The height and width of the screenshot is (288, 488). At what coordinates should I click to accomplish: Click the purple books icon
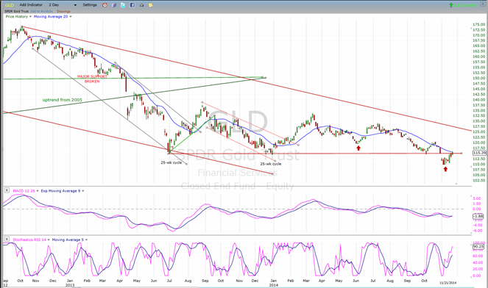[x=114, y=5]
